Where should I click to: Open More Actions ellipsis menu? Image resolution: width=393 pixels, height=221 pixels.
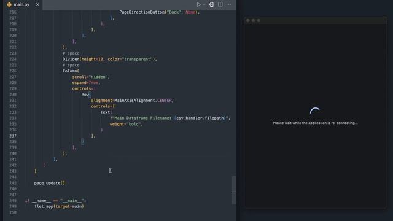coord(228,4)
